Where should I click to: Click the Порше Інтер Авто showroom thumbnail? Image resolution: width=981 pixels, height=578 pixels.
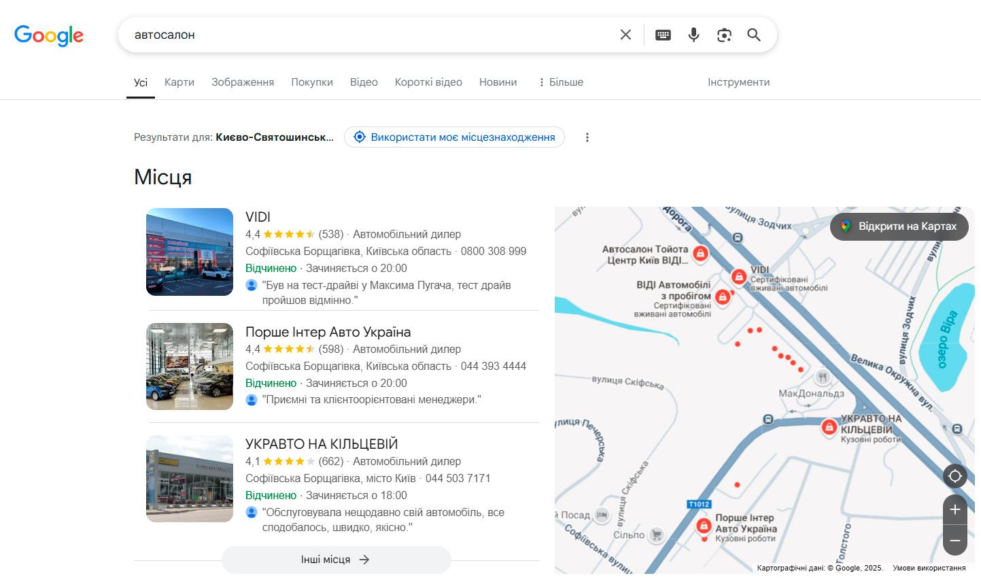pos(190,367)
